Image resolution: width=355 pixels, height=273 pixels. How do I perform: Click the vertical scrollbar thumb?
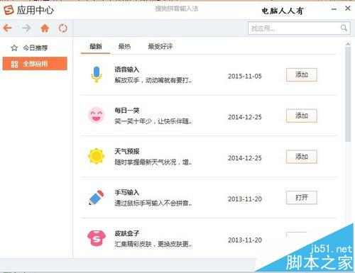pos(348,94)
